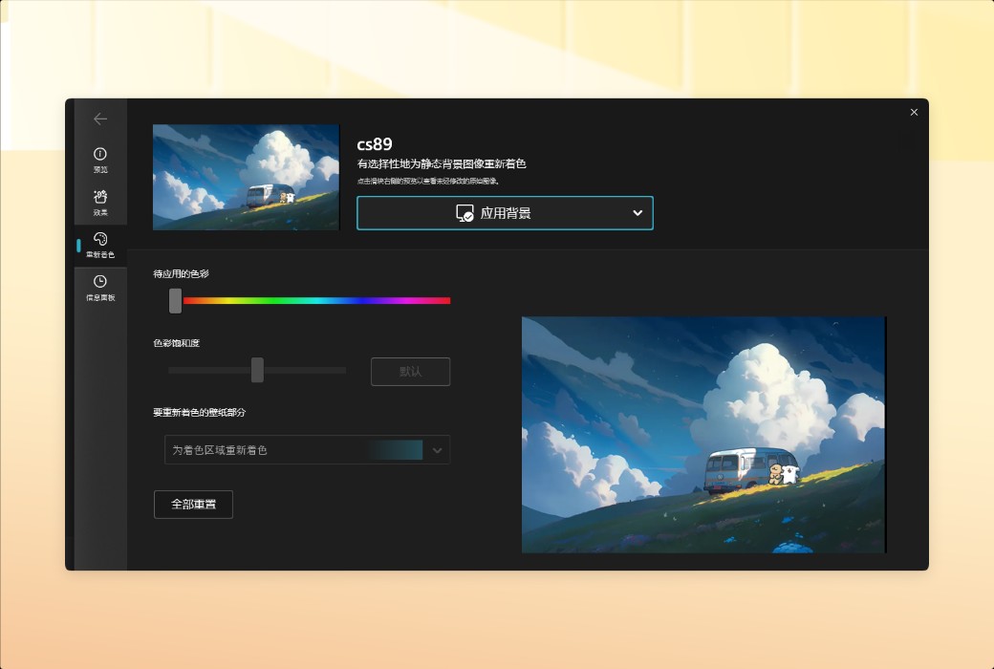
Task: Click the 色彩饱和度 slider handle
Action: click(x=256, y=370)
